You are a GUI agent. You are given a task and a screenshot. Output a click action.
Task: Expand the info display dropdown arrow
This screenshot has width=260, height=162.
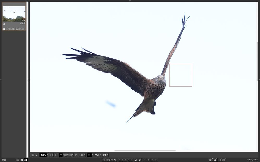pos(108,155)
